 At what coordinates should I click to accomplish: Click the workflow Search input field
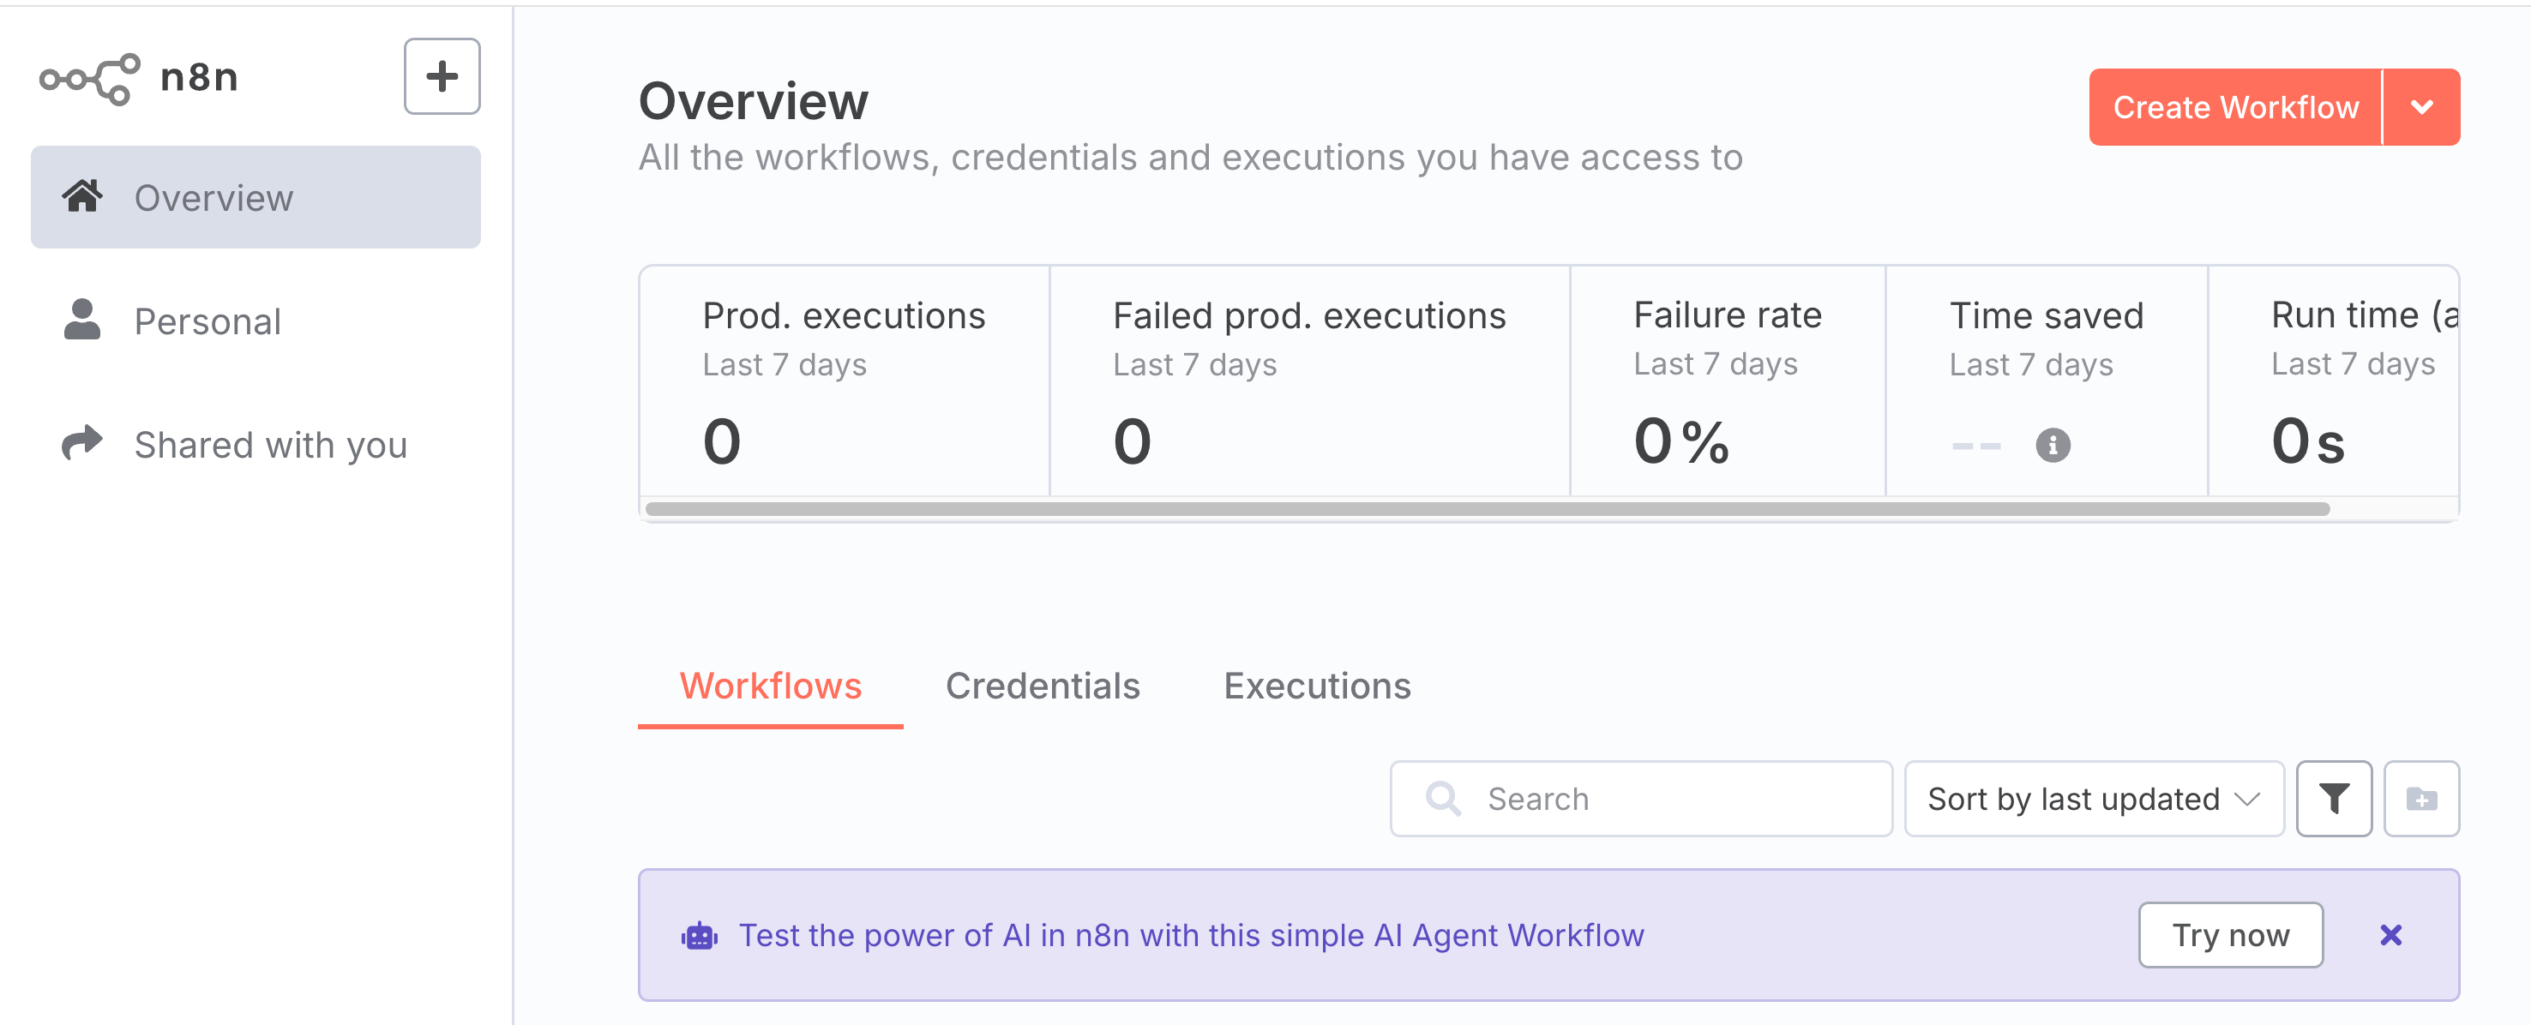pos(1641,798)
